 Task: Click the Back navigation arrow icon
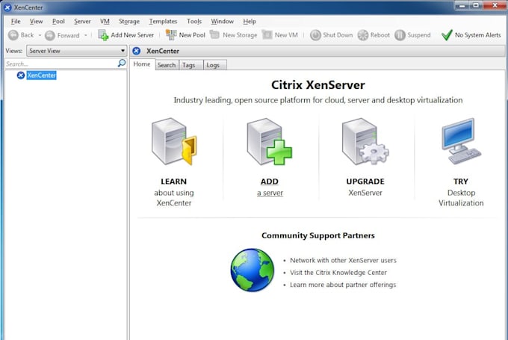[13, 35]
